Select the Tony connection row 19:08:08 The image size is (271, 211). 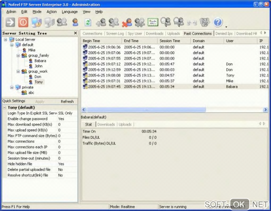coord(175,75)
